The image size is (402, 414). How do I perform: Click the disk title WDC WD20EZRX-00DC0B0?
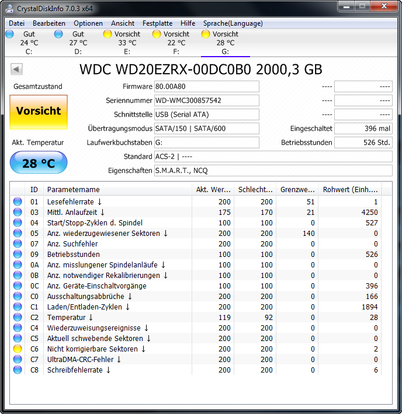[165, 69]
